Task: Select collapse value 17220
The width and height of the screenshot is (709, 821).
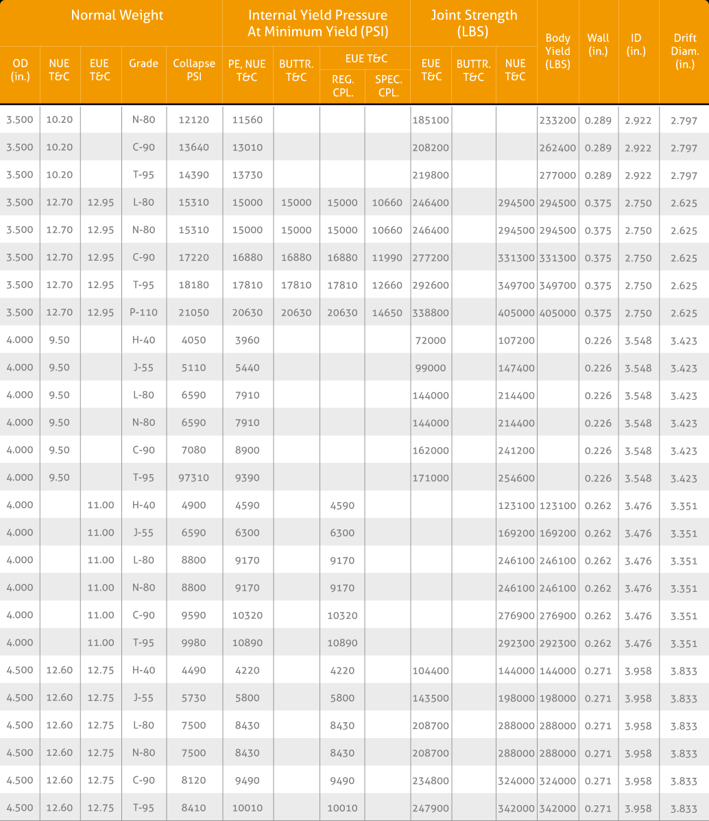Action: click(194, 258)
